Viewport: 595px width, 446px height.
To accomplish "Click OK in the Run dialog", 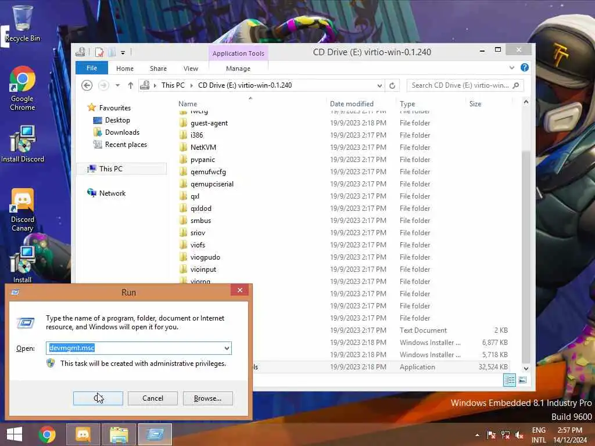I will tap(98, 398).
